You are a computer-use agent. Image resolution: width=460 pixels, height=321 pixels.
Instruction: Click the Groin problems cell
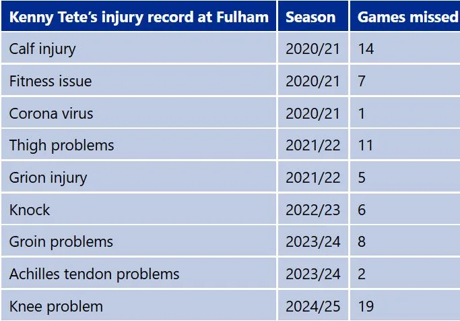(x=61, y=241)
